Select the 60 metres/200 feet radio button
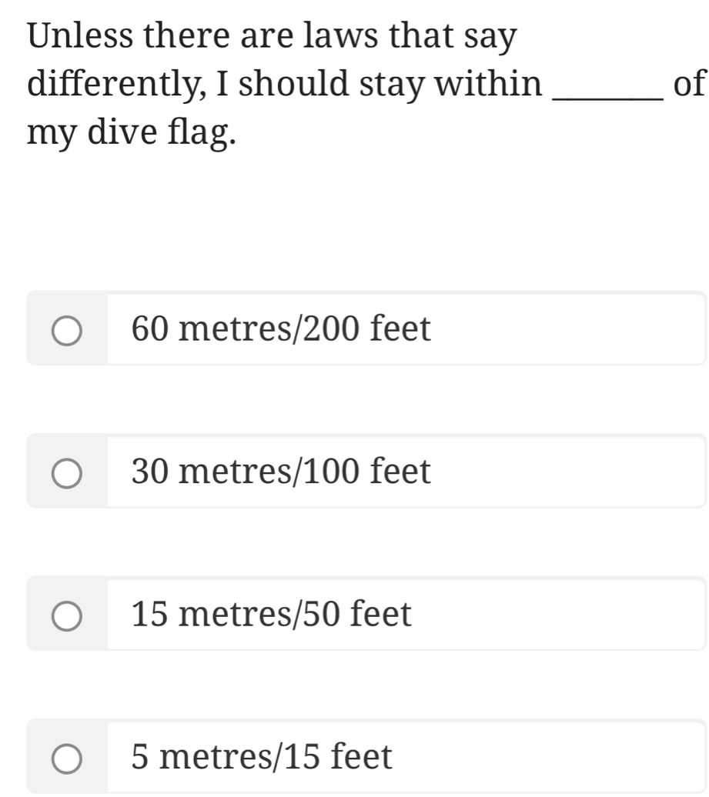Screen dimensions: 709x797 [67, 330]
